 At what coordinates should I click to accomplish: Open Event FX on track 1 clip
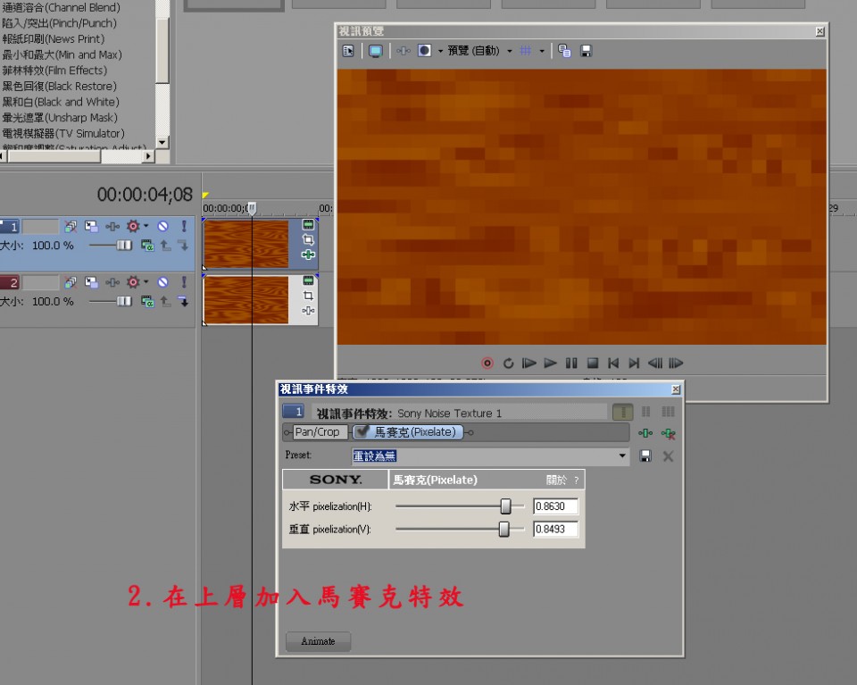(308, 255)
